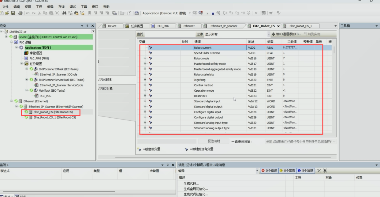Pin the devices (设备) panel

[x=87, y=26]
